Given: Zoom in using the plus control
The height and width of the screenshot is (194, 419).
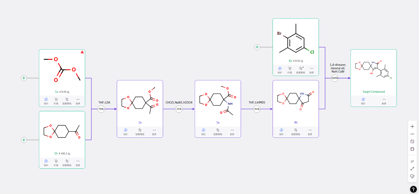Looking at the screenshot, I should (x=412, y=126).
